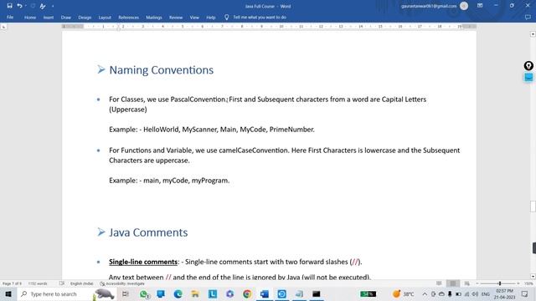Click the zoom out minus button

click(x=477, y=283)
